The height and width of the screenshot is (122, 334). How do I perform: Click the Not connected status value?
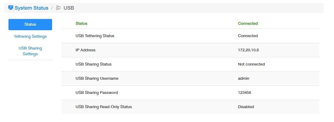tap(251, 64)
